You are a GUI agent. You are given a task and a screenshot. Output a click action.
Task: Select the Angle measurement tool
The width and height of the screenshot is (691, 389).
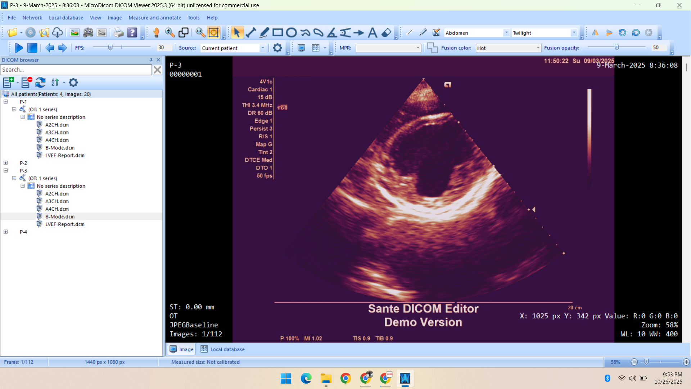click(x=332, y=33)
